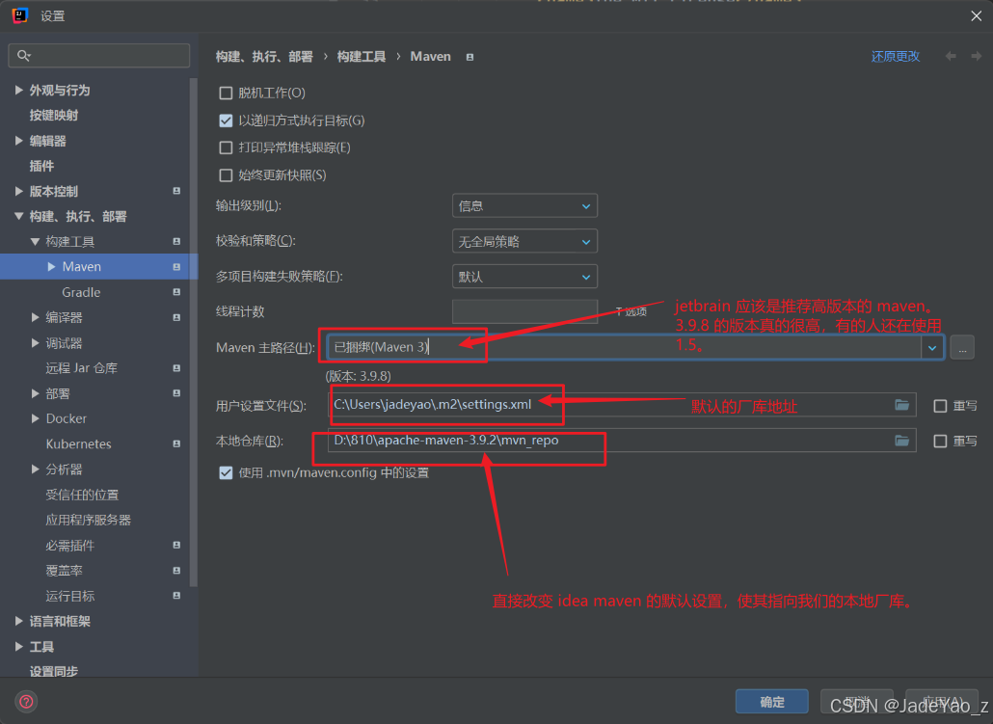Expand the Maven tree node arrow
The height and width of the screenshot is (724, 993).
(51, 267)
